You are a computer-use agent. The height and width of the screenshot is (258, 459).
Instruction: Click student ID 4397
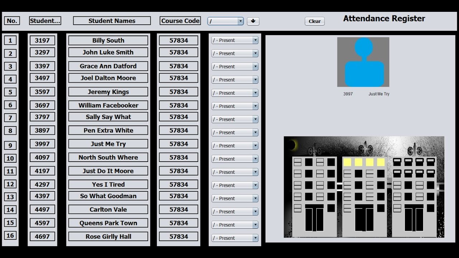pos(42,196)
